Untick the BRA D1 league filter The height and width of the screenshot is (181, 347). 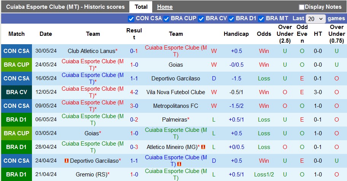(231, 19)
